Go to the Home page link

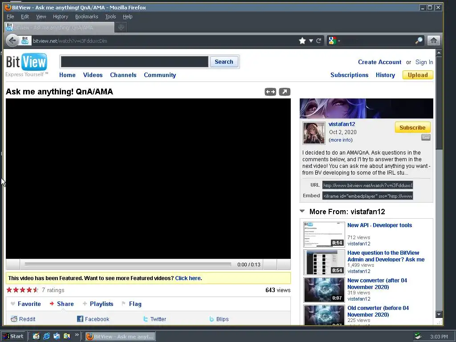[x=68, y=75]
